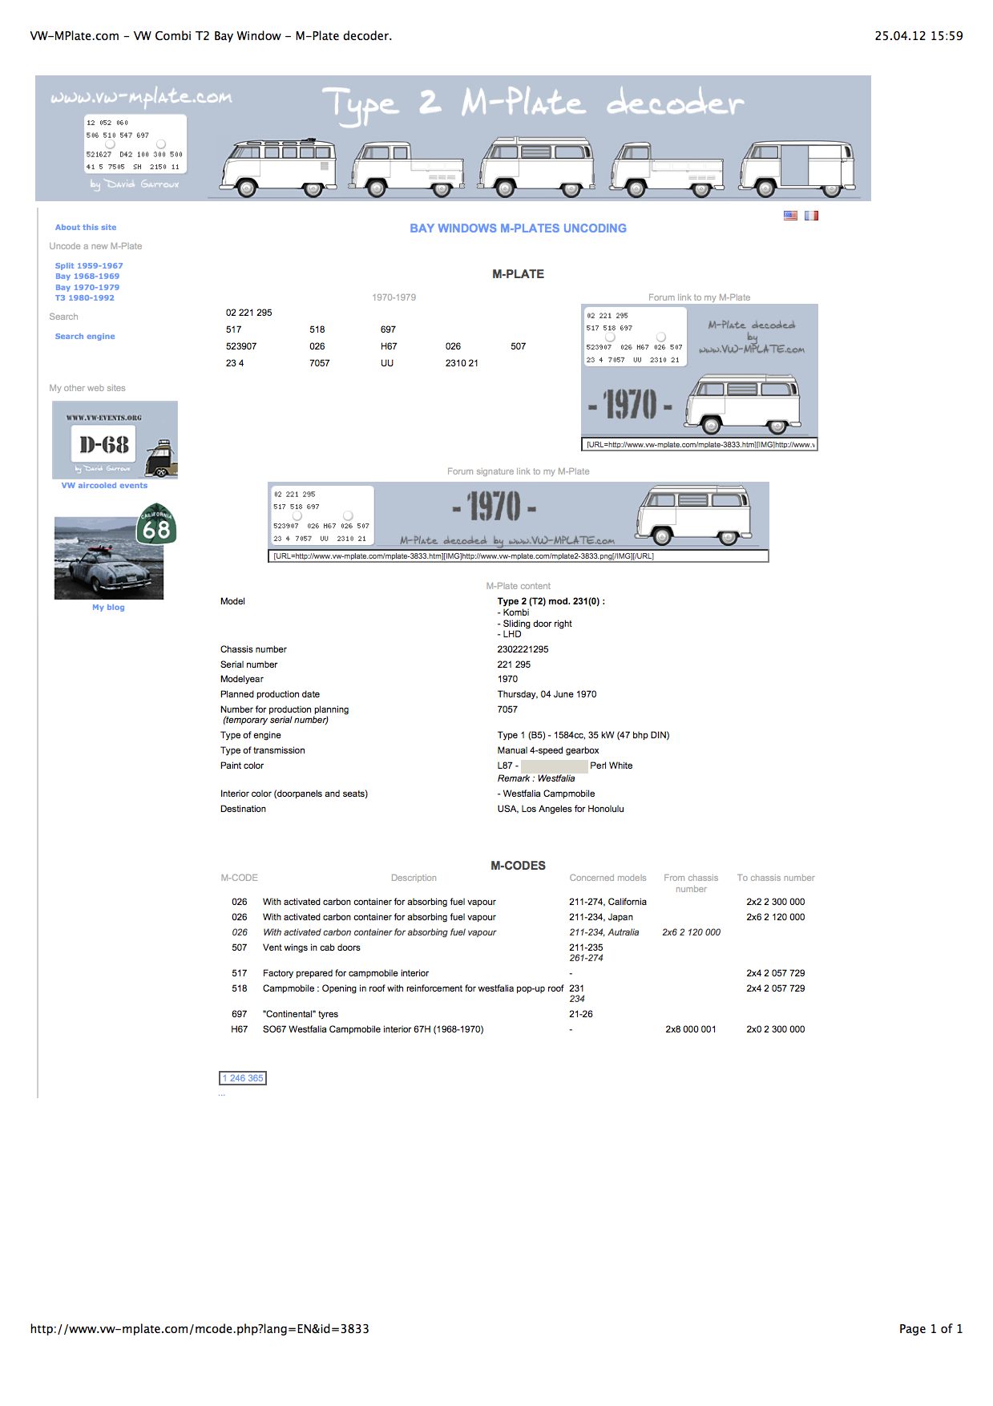Open the About this site link

click(x=86, y=228)
